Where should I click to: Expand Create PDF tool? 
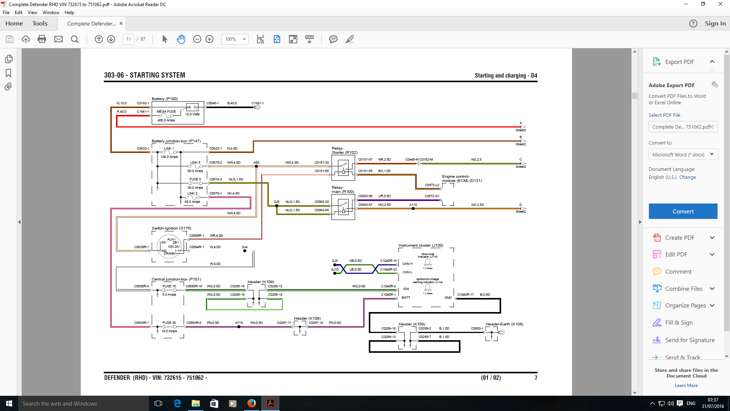point(712,238)
